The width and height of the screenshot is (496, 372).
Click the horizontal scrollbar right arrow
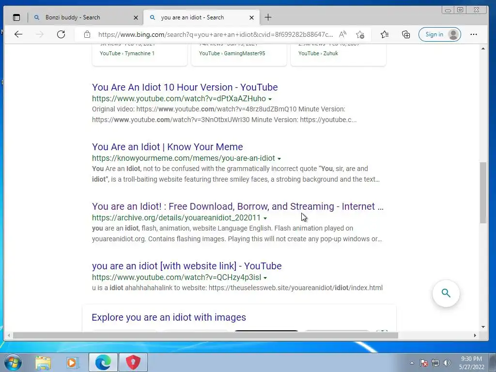(x=475, y=335)
